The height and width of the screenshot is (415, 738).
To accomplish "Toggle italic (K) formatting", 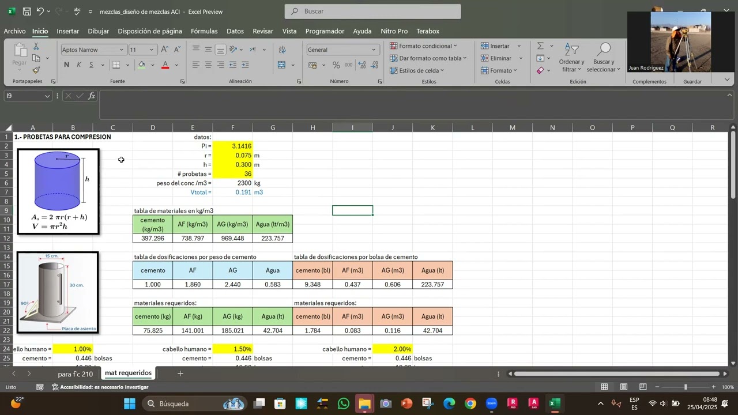I will [x=79, y=65].
